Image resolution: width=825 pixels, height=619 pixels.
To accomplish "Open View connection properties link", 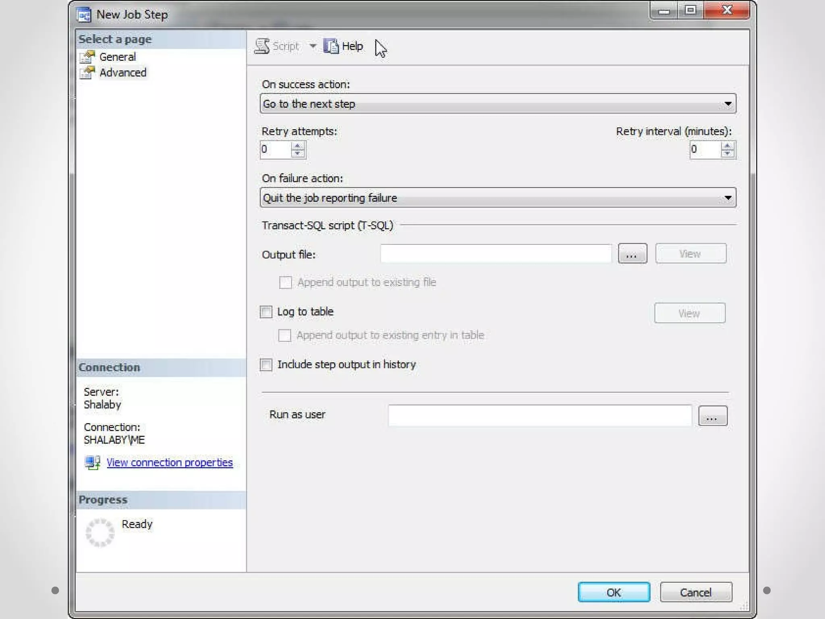I will coord(170,462).
